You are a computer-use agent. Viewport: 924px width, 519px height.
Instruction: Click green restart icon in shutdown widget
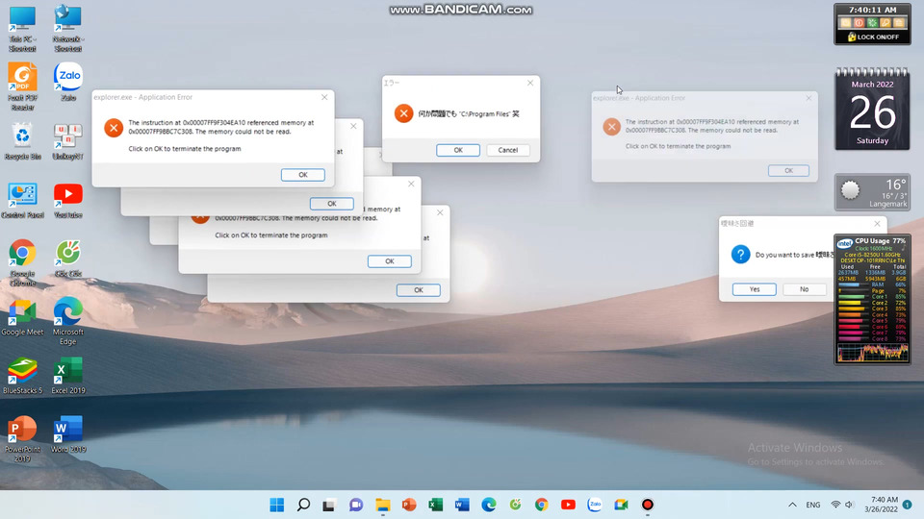pyautogui.click(x=872, y=23)
